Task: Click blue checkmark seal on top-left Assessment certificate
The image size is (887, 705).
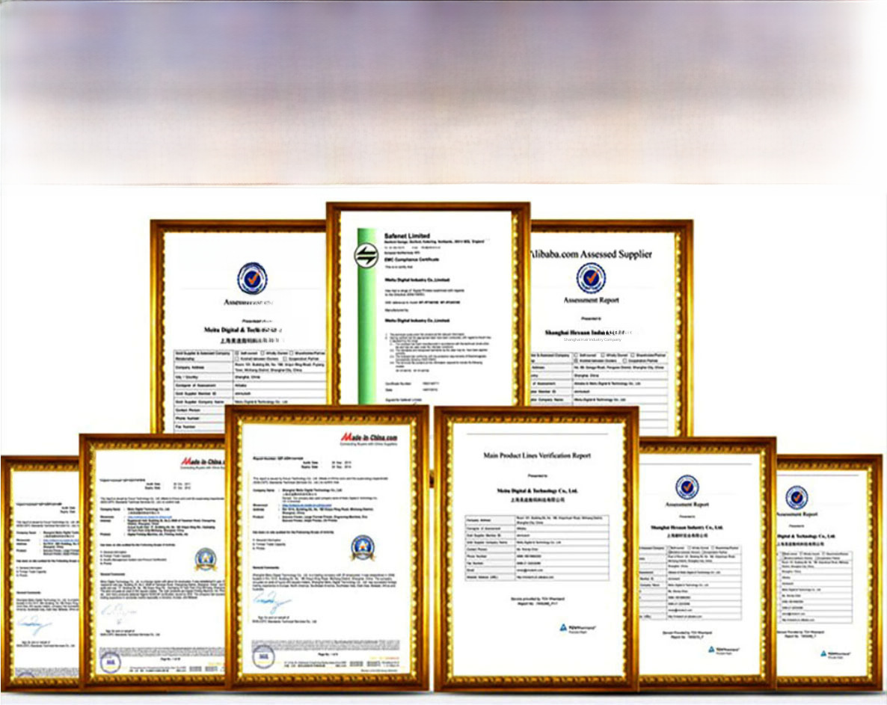Action: (252, 278)
